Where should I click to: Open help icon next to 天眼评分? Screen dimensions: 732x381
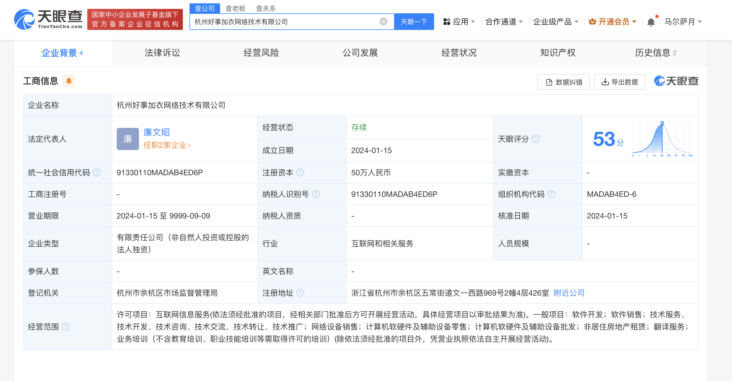[536, 139]
